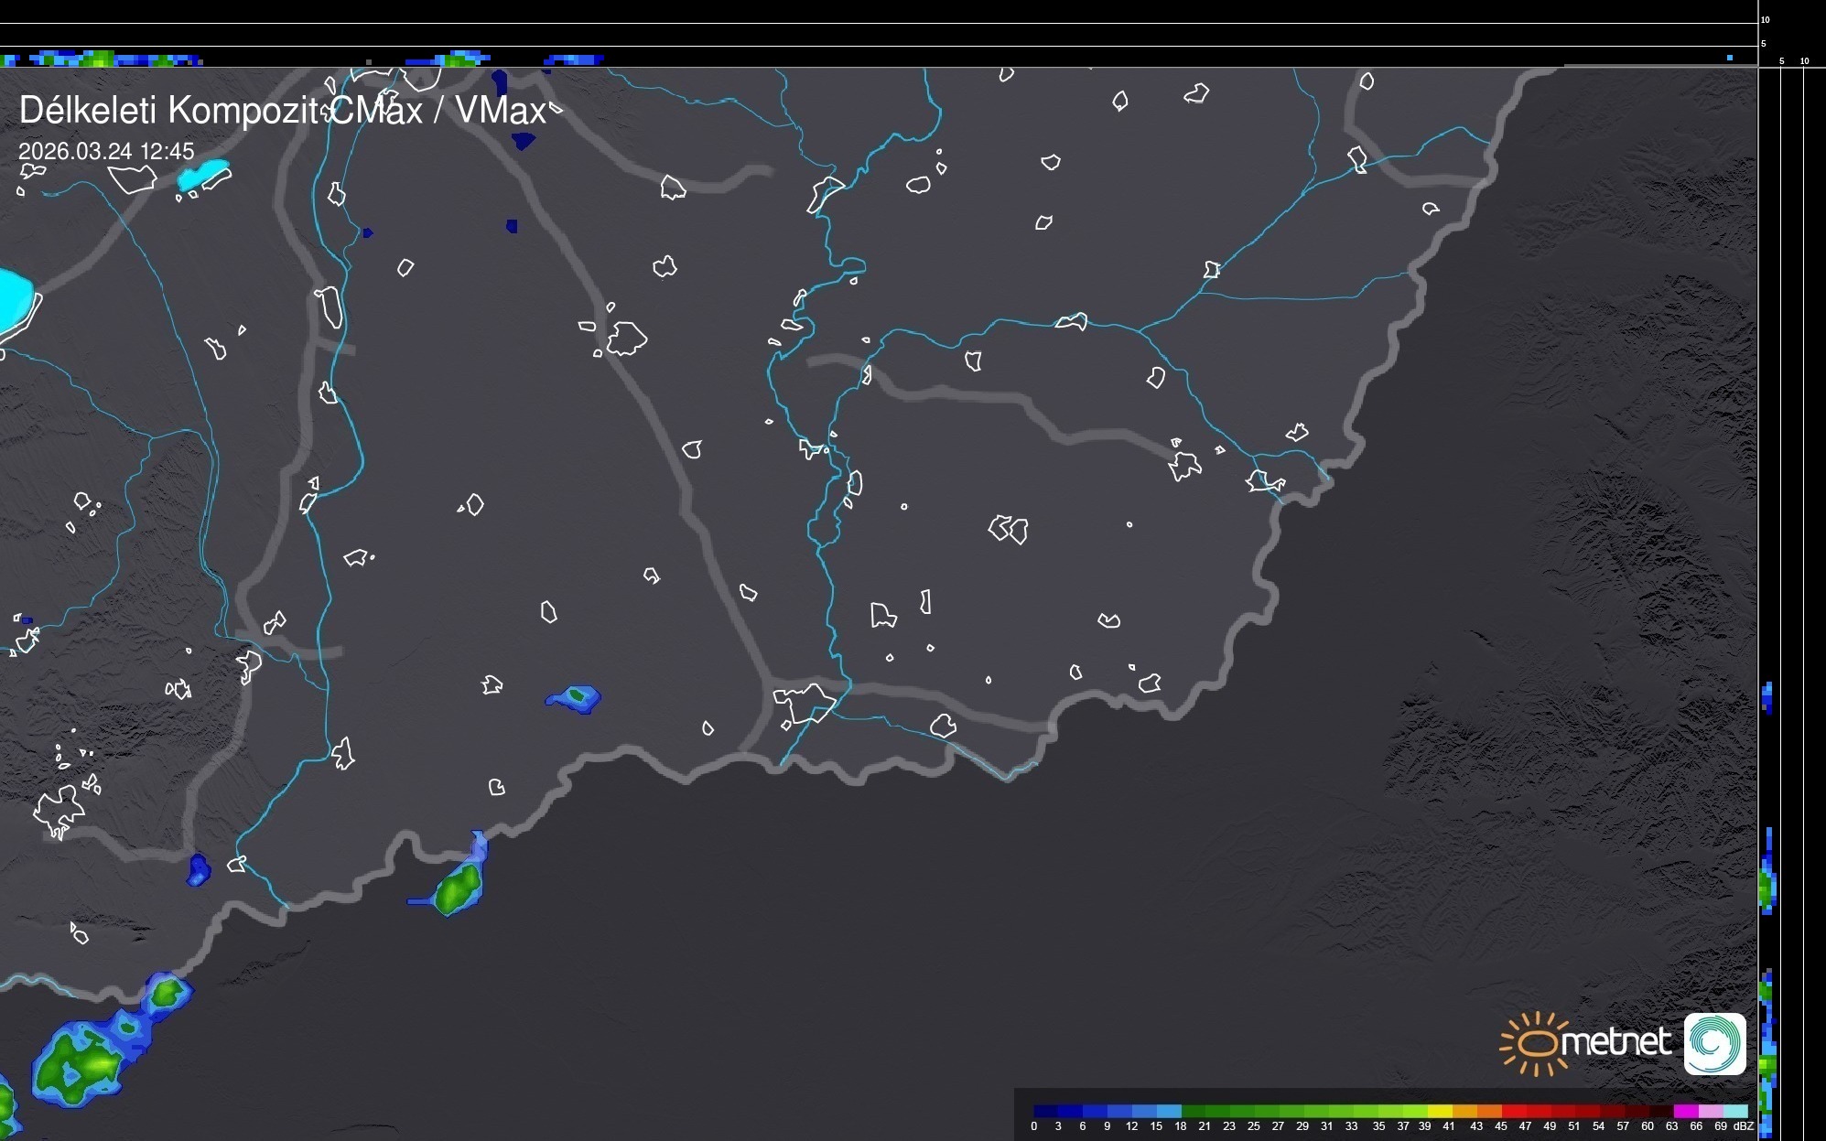Click the metnet wordmark text
The image size is (1826, 1141).
pos(1615,1042)
